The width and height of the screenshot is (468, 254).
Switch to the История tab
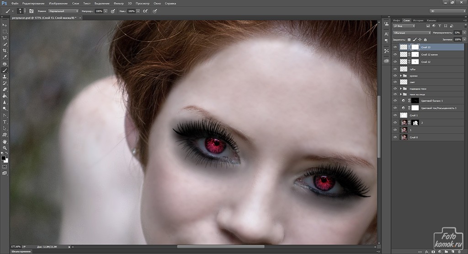pyautogui.click(x=418, y=20)
